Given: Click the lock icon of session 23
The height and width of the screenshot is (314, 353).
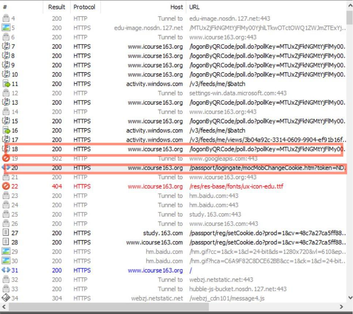Looking at the screenshot, I should point(6,195).
